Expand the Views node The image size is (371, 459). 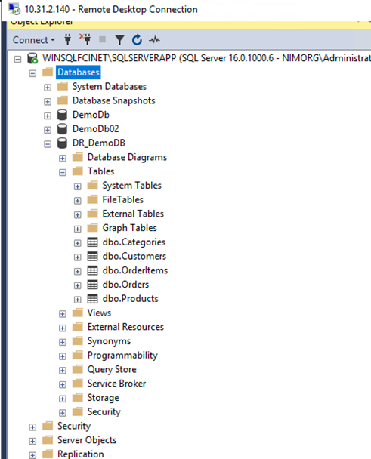[63, 314]
